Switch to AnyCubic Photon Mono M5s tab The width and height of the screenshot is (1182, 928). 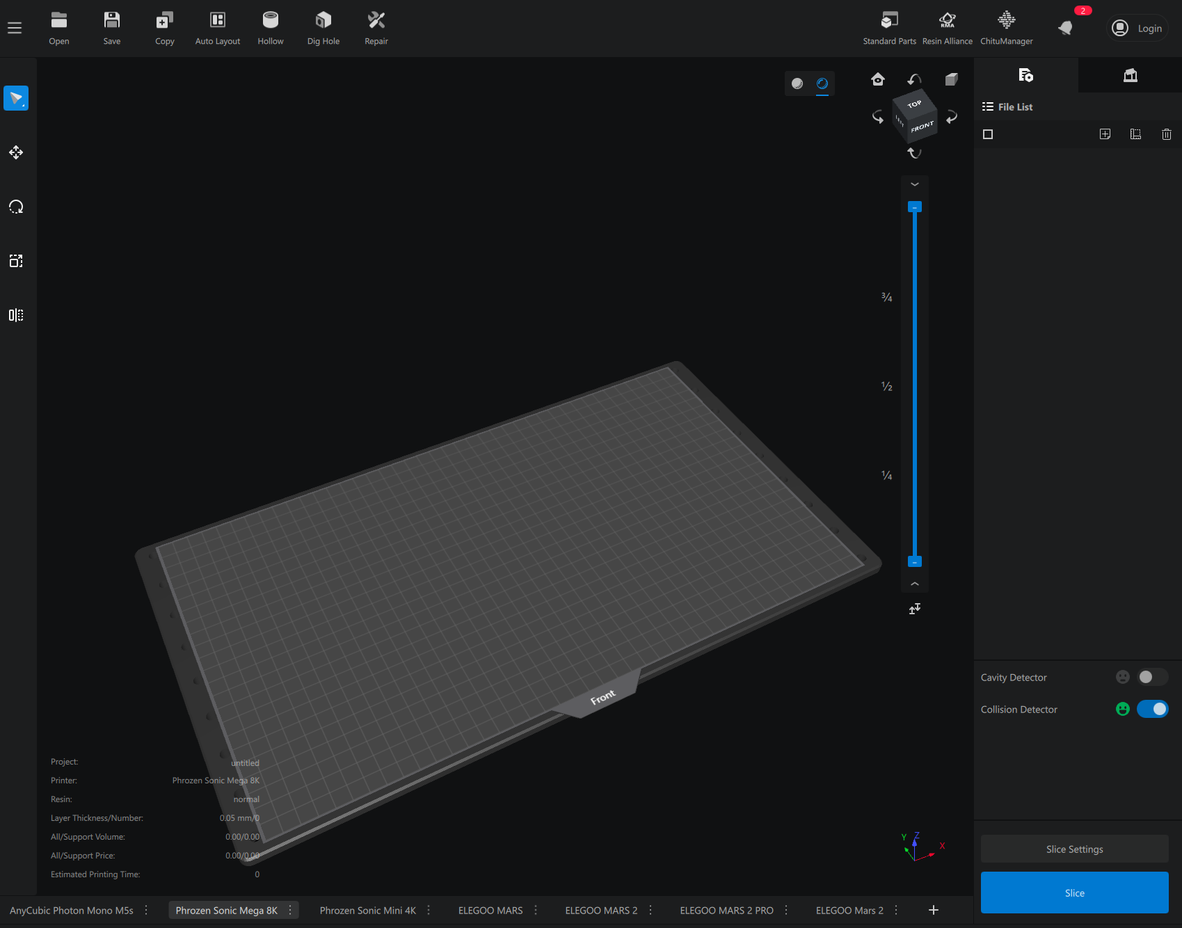(x=72, y=910)
